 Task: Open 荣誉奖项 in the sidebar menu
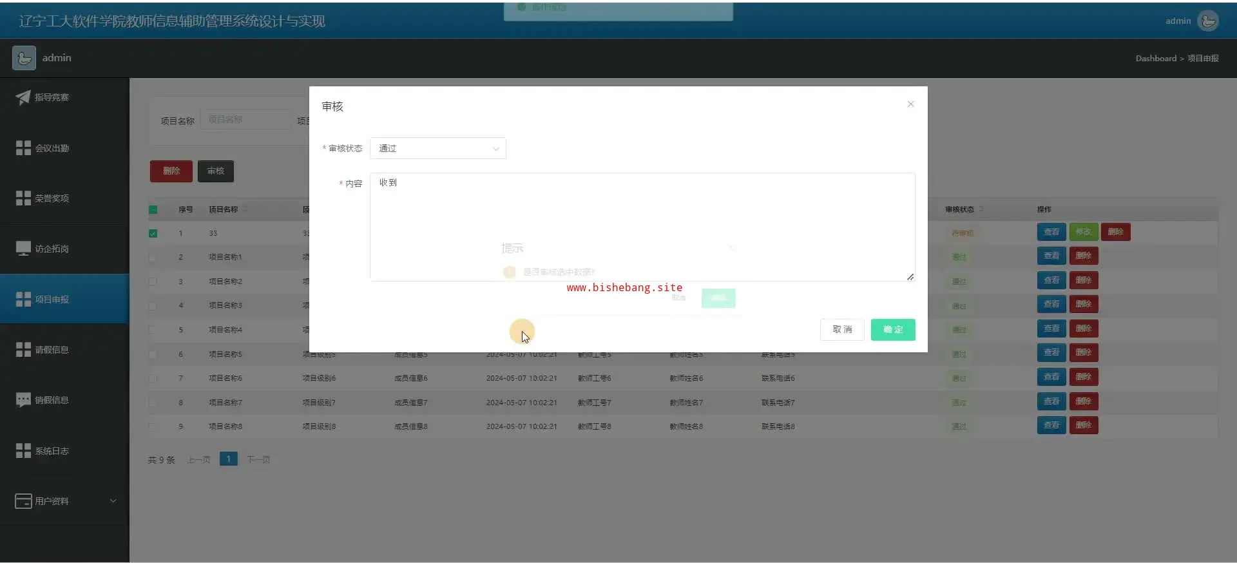click(x=64, y=198)
